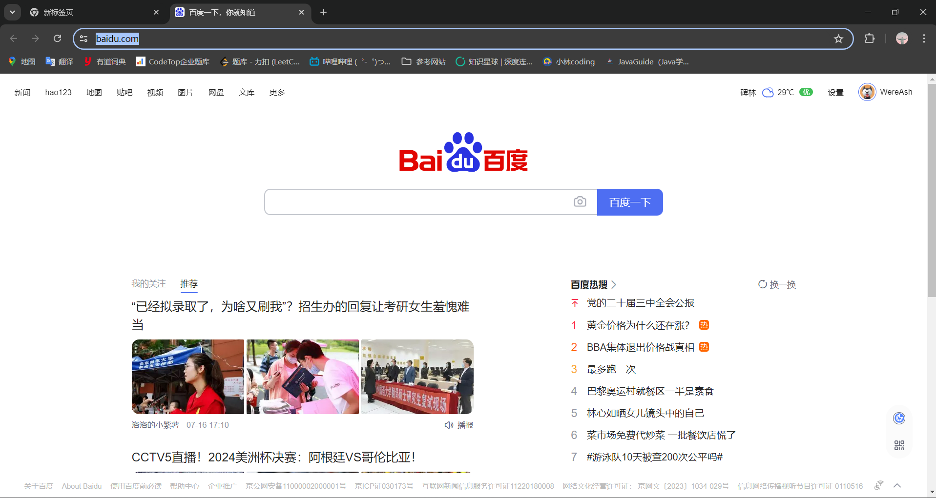Refresh hot searches with 换一换
Image resolution: width=936 pixels, height=498 pixels.
click(x=777, y=284)
